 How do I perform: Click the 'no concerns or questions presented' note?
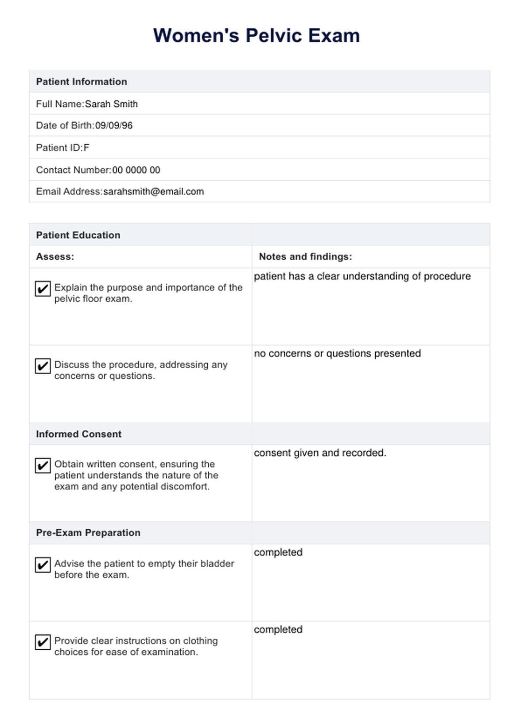pos(370,383)
